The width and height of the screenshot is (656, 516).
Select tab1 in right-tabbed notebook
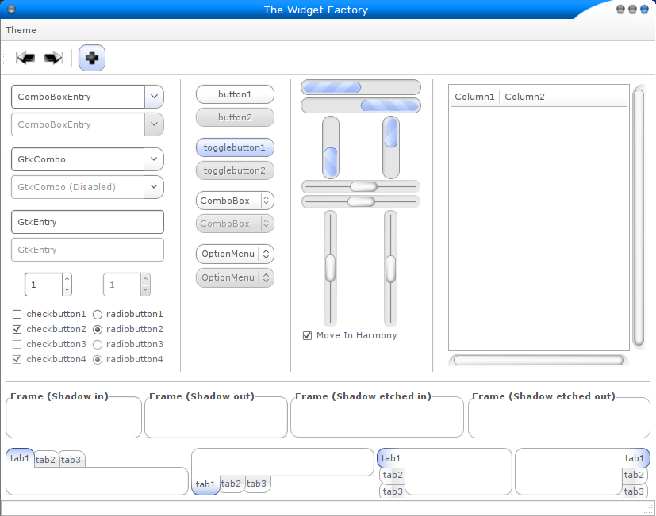click(635, 458)
